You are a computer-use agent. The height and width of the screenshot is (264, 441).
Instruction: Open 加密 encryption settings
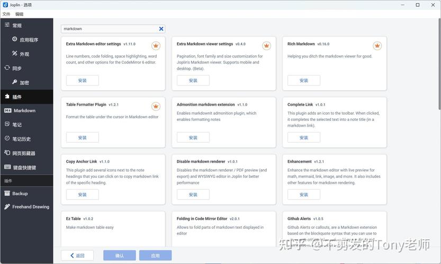tap(26, 83)
